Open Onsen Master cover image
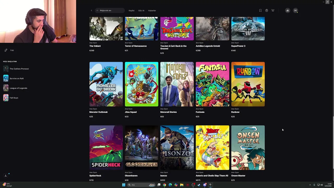Image resolution: width=334 pixels, height=188 pixels. 248,148
